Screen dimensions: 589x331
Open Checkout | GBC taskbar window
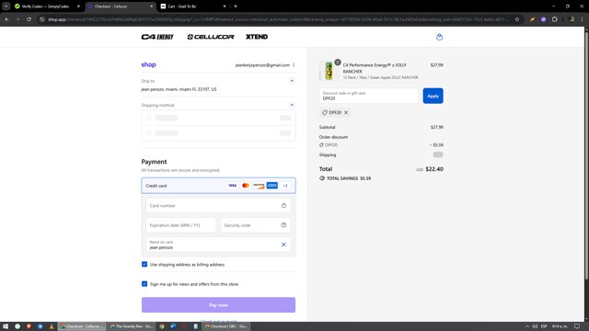[226, 326]
